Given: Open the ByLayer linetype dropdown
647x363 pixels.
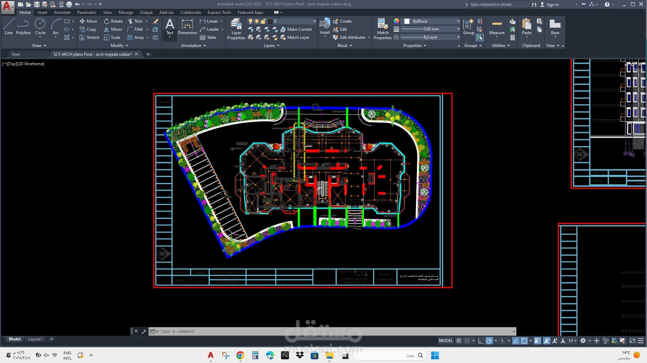Looking at the screenshot, I should (x=431, y=37).
